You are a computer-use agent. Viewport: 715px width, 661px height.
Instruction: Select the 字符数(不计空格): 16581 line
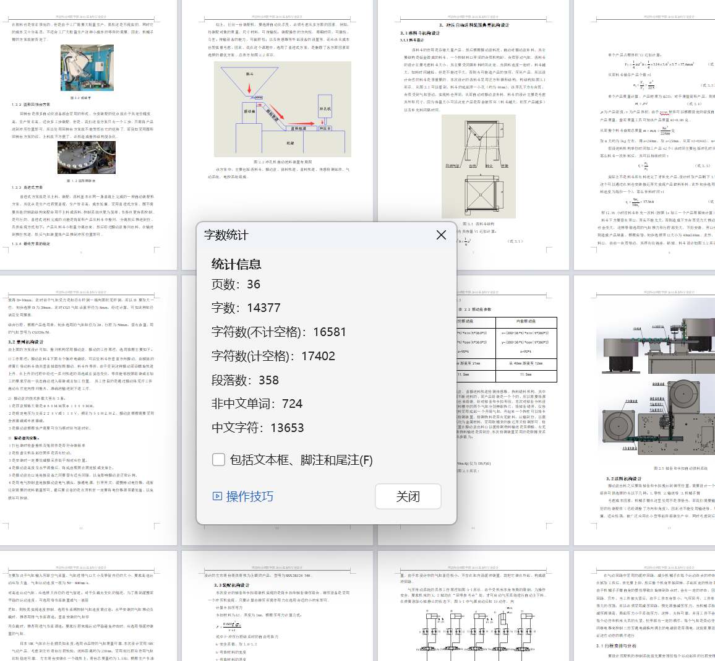pos(278,332)
